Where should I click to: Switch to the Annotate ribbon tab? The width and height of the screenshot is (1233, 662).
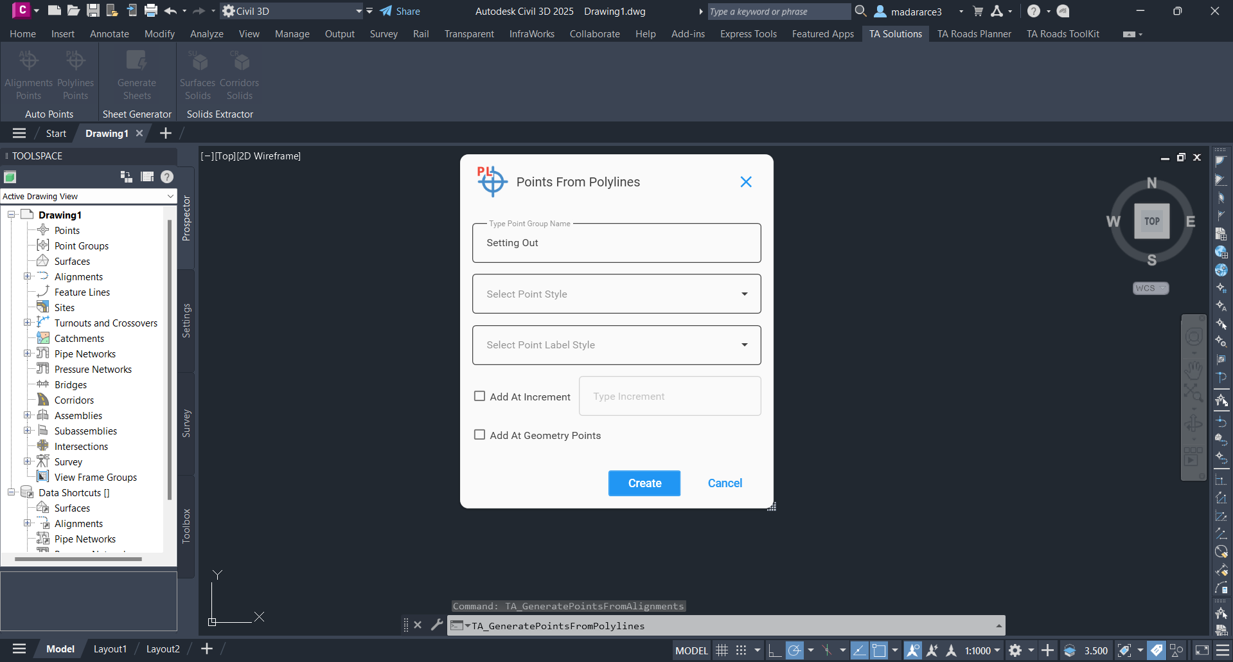(x=109, y=34)
